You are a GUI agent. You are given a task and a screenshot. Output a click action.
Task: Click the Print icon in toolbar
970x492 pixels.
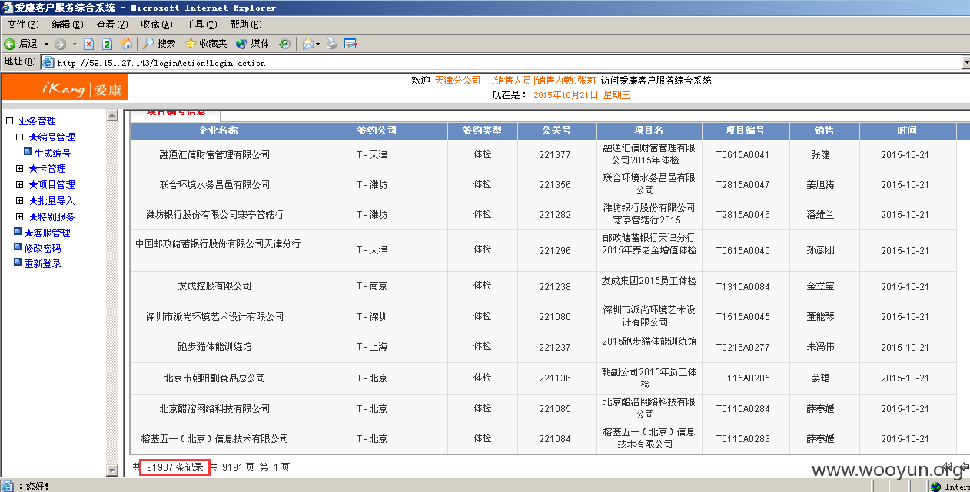pos(332,44)
